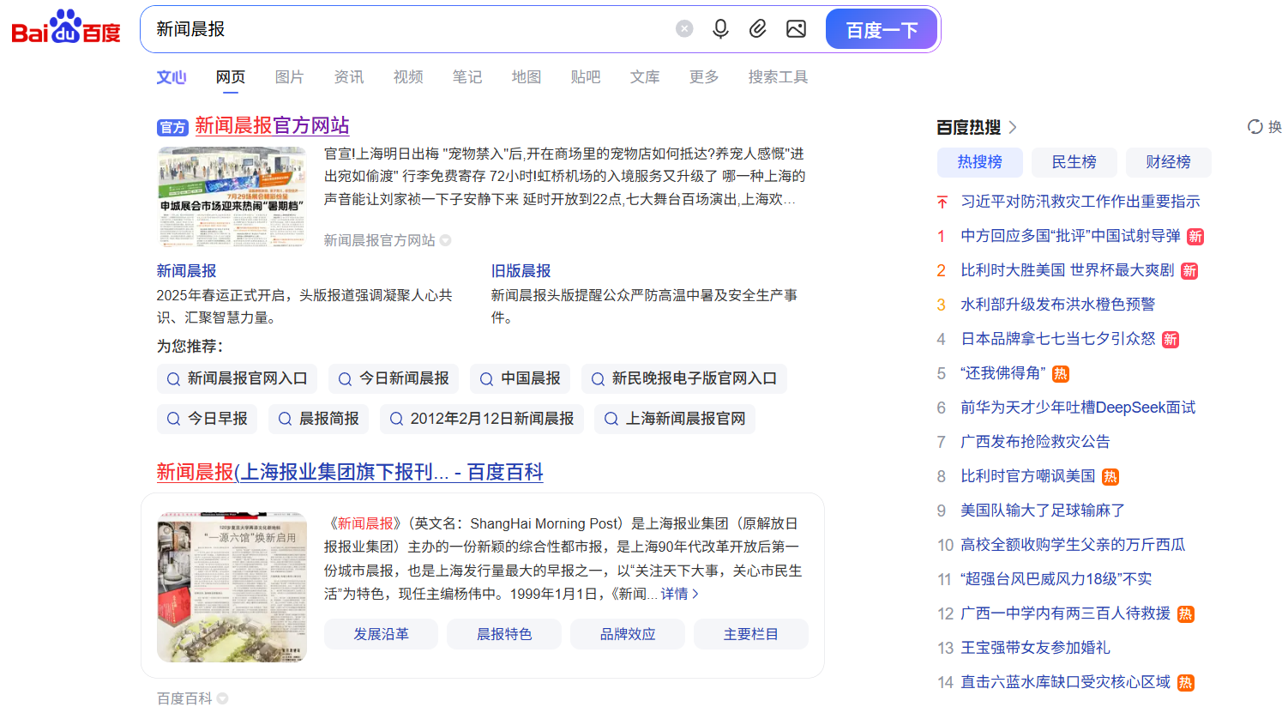Open hot item 广西发布抢险救灾公告

[x=1035, y=442]
